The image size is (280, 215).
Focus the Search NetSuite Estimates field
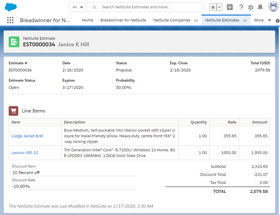[x=145, y=7]
